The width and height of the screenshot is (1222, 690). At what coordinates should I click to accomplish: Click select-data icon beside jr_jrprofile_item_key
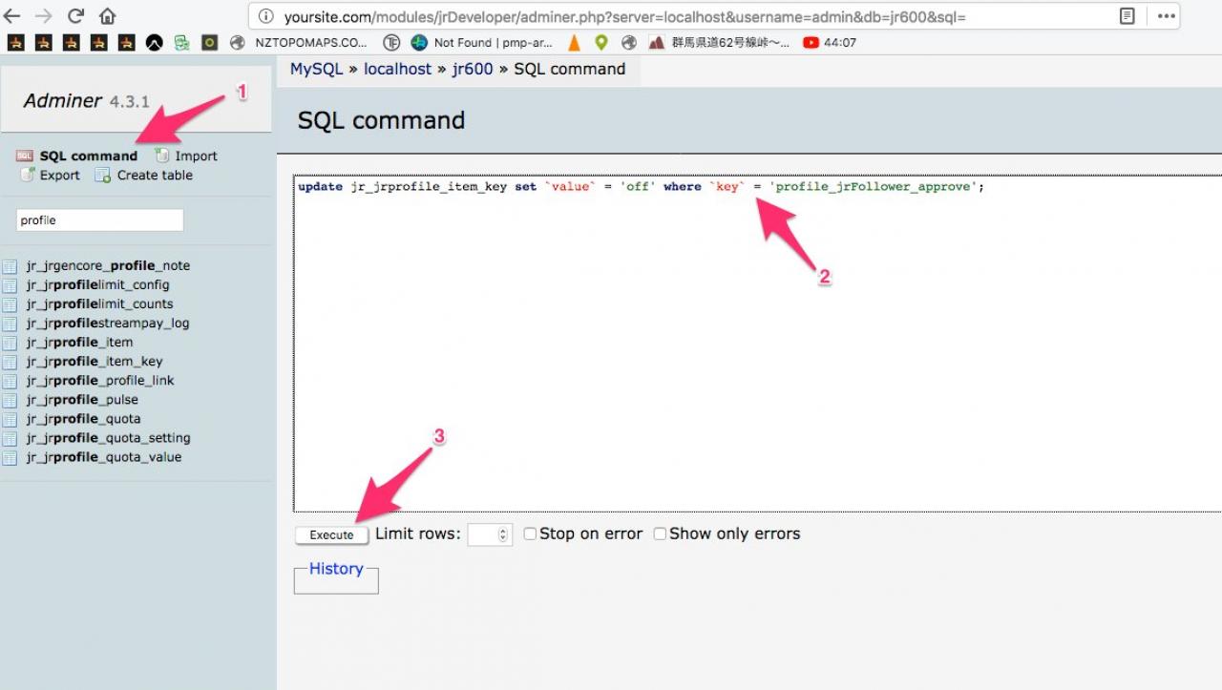pyautogui.click(x=10, y=362)
